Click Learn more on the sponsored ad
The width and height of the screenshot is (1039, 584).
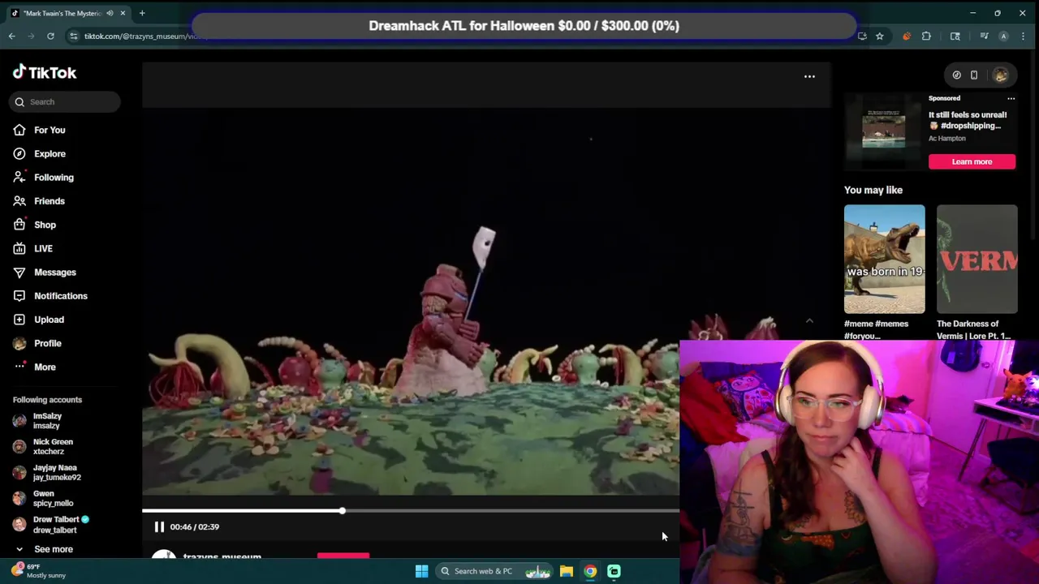coord(972,161)
